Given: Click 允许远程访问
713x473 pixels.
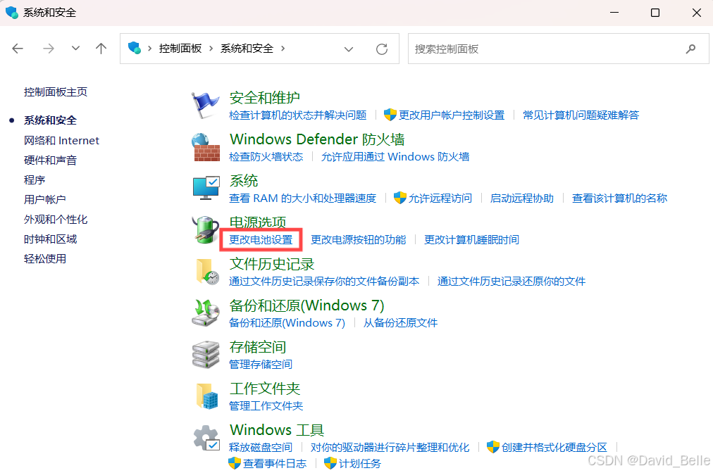Looking at the screenshot, I should (440, 198).
